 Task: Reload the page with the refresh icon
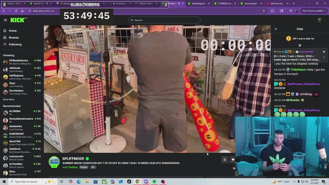(x=16, y=11)
